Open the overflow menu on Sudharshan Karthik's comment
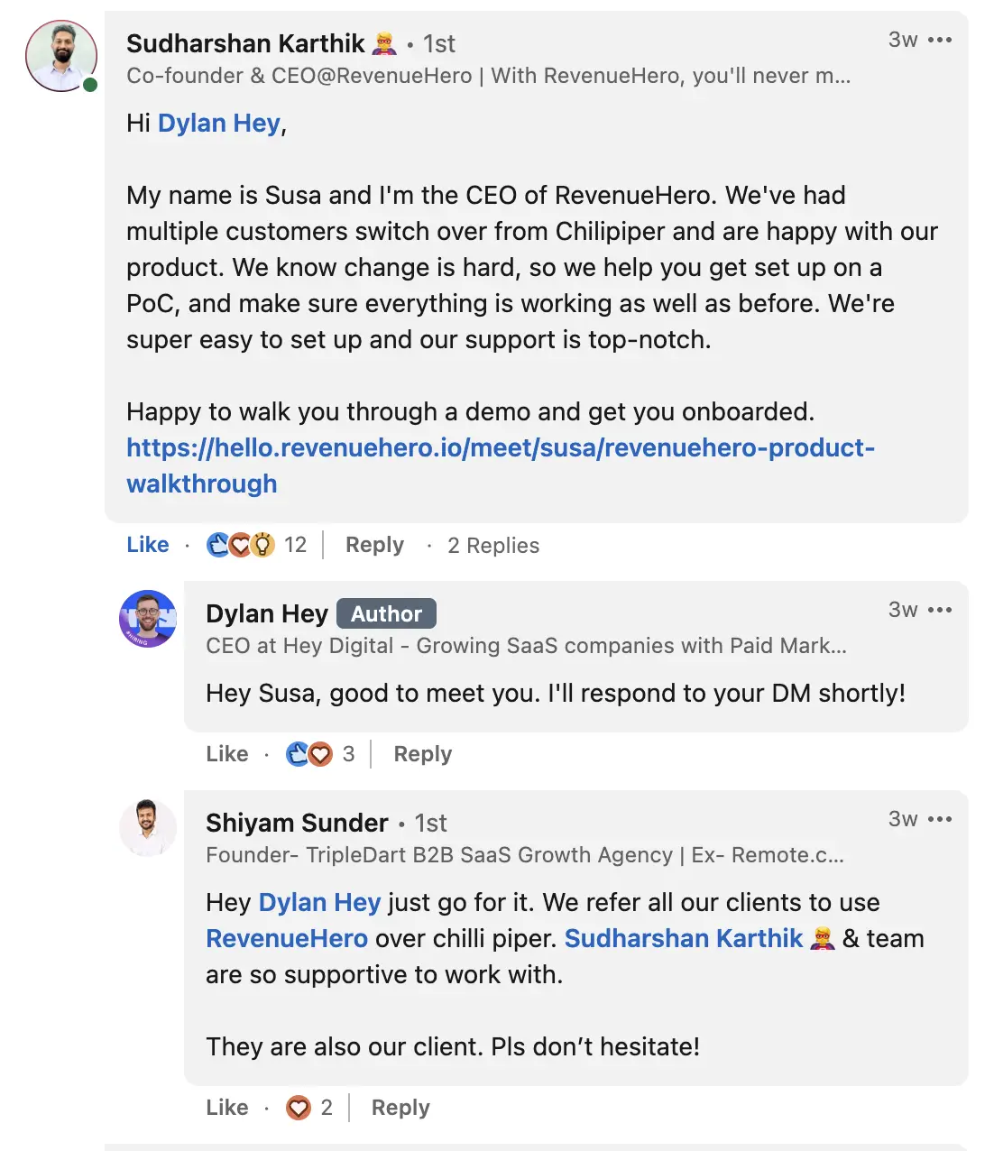 941,40
